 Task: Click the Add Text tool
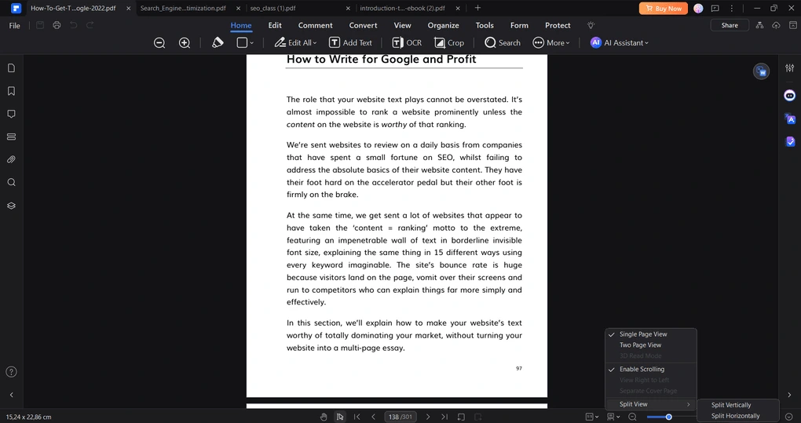point(350,43)
